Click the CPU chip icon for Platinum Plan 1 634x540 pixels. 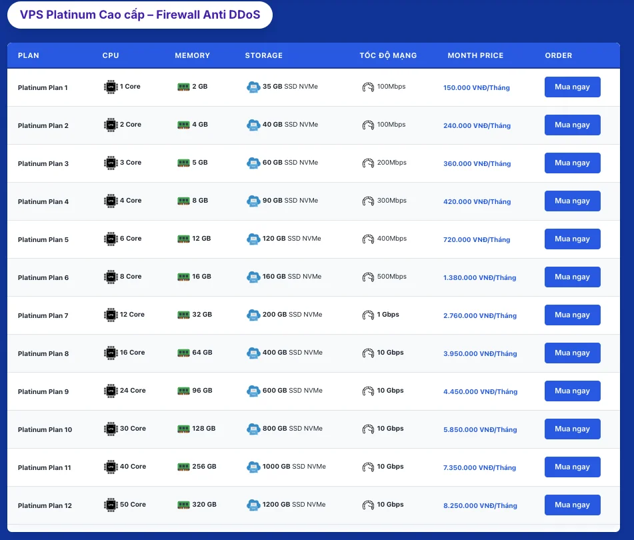(x=111, y=87)
